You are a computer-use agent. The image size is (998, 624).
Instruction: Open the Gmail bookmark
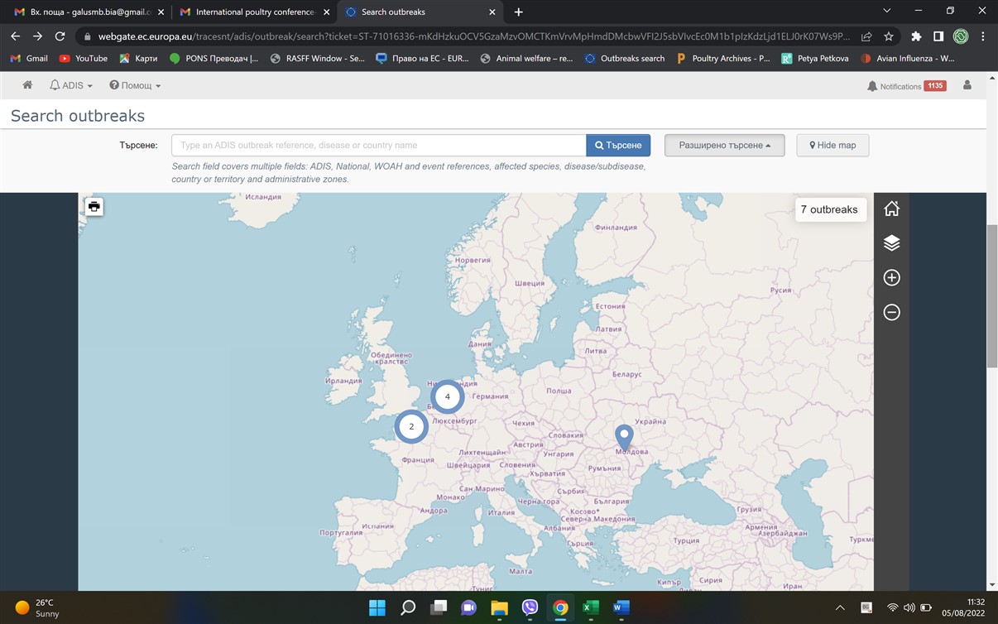[29, 59]
